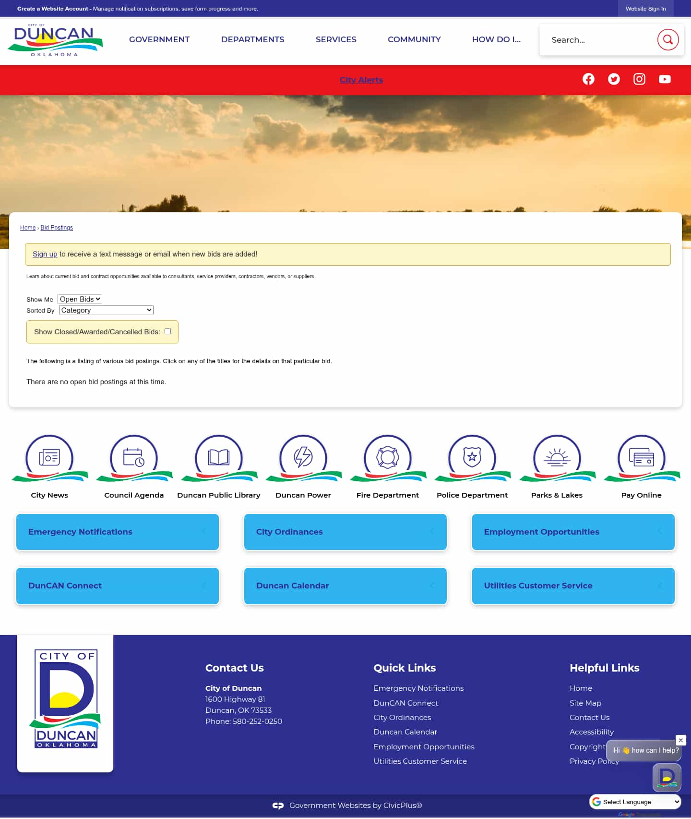Open footer Duncan Calendar quick link

(x=405, y=732)
